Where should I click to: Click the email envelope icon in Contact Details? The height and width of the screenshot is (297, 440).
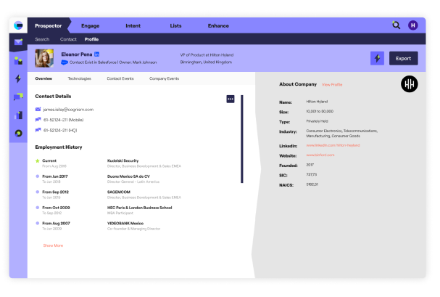(38, 110)
